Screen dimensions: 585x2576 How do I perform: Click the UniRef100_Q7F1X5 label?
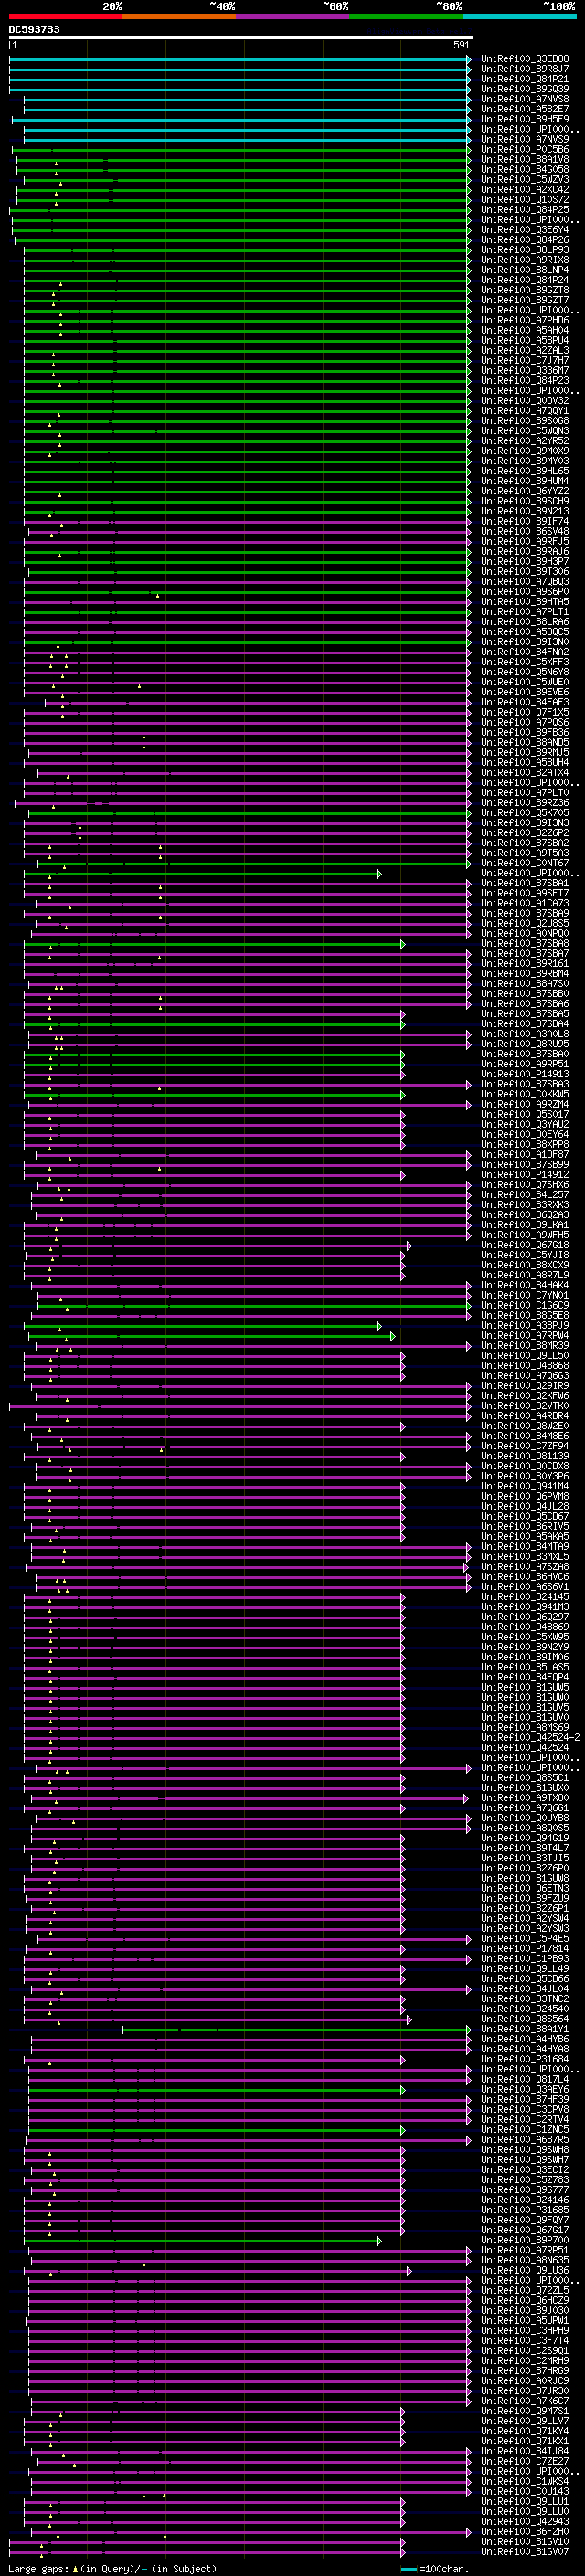[x=525, y=712]
